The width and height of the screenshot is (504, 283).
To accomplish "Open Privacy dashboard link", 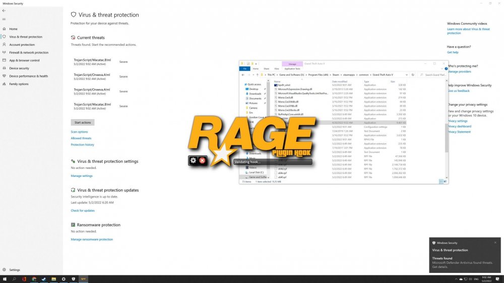I will click(460, 126).
